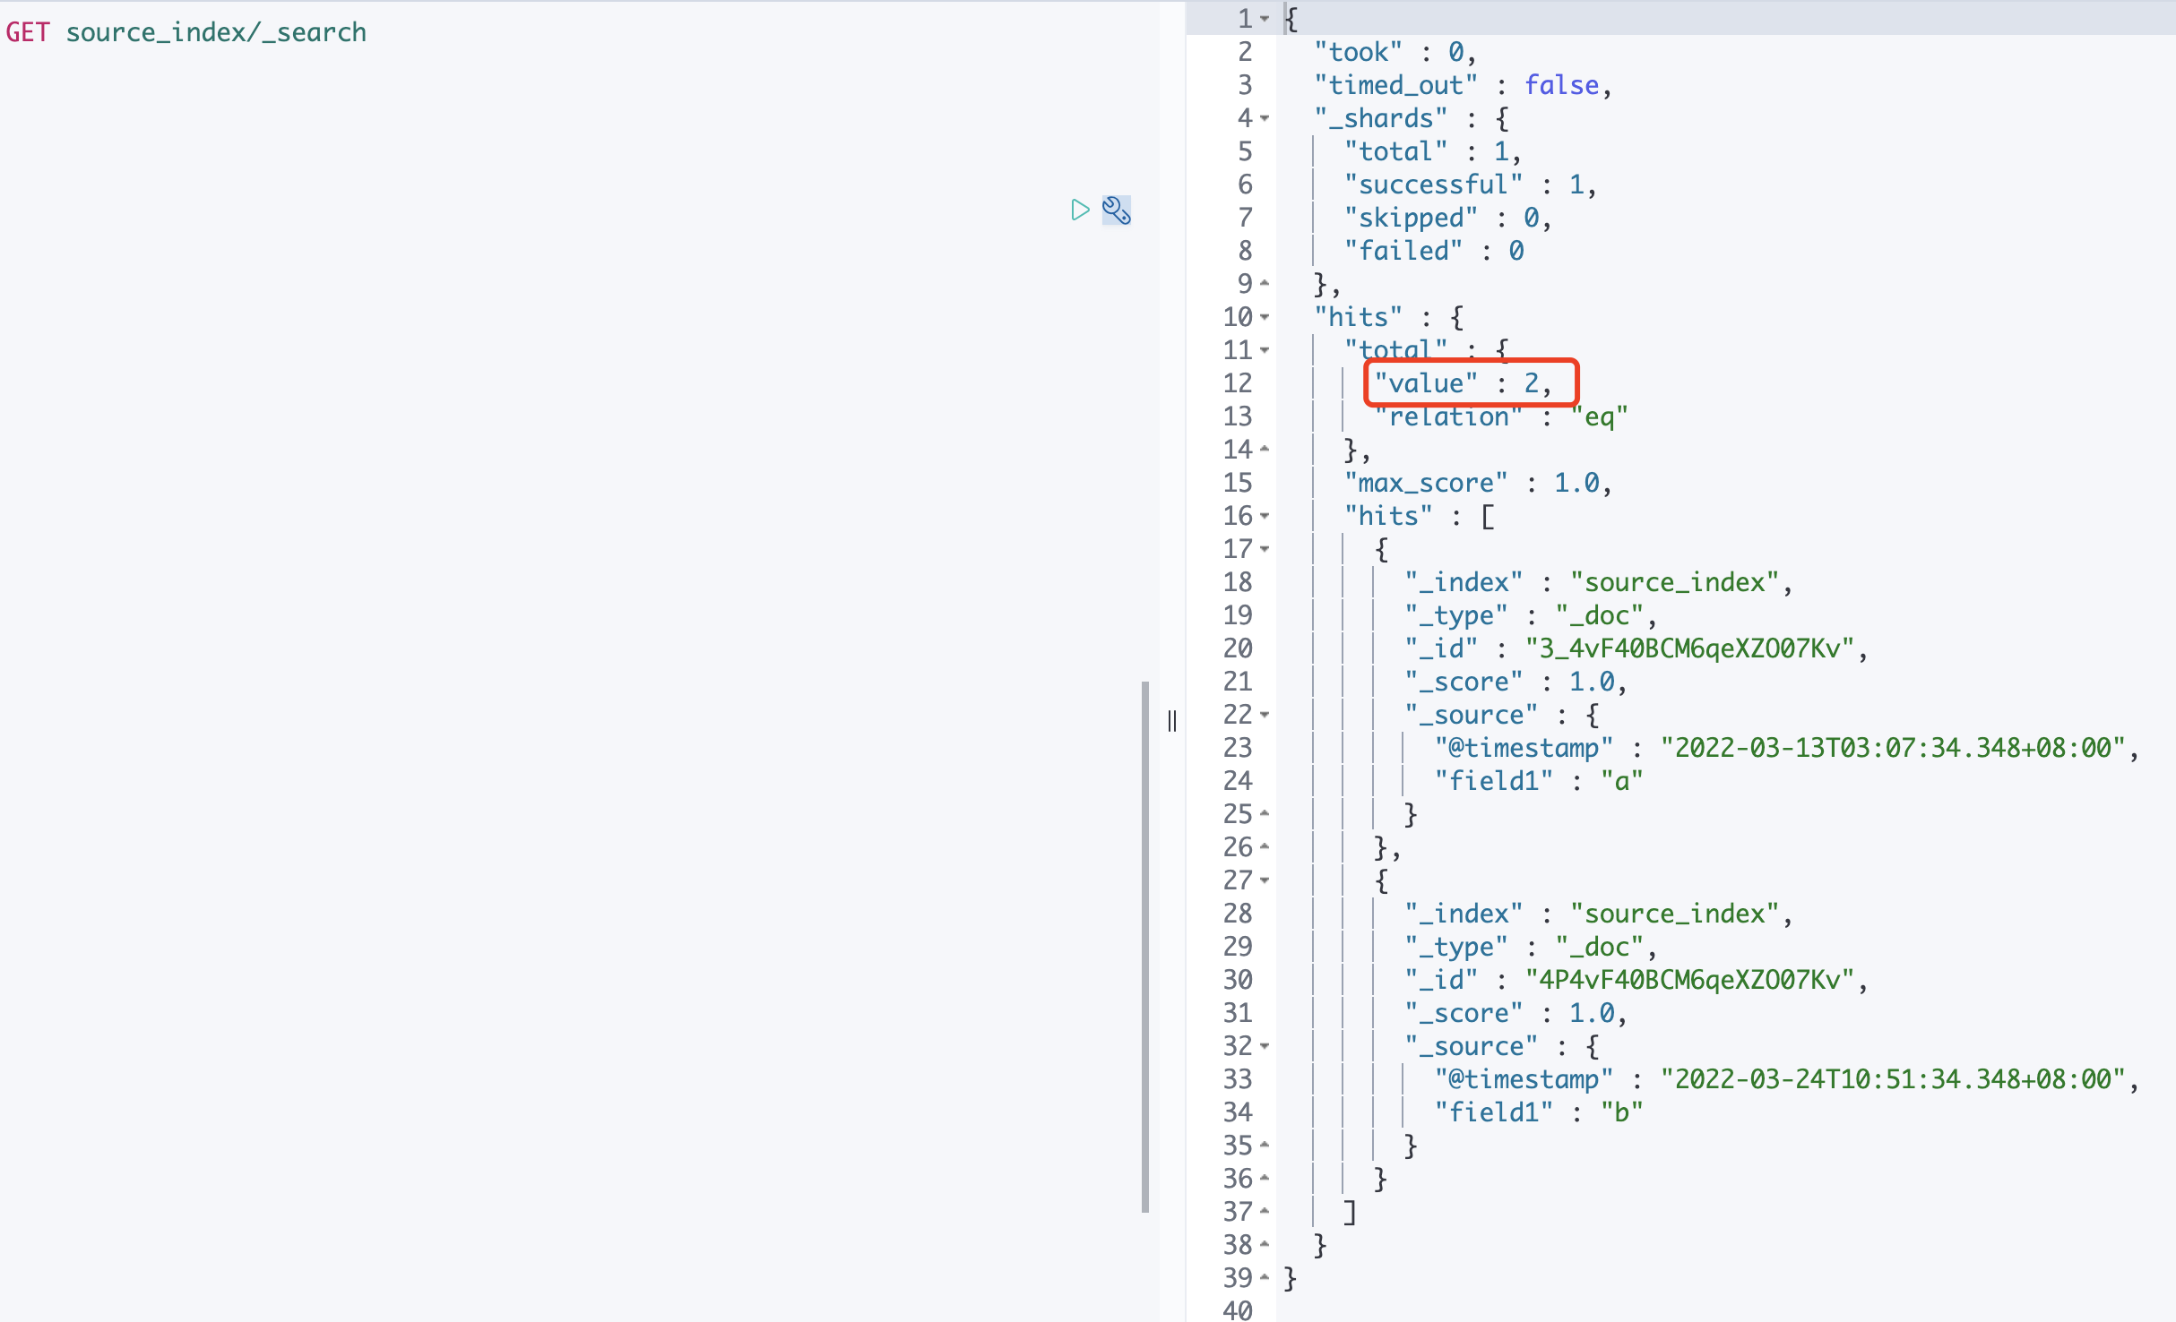Click fold-end marker at line 39
The image size is (2176, 1322).
tap(1265, 1278)
